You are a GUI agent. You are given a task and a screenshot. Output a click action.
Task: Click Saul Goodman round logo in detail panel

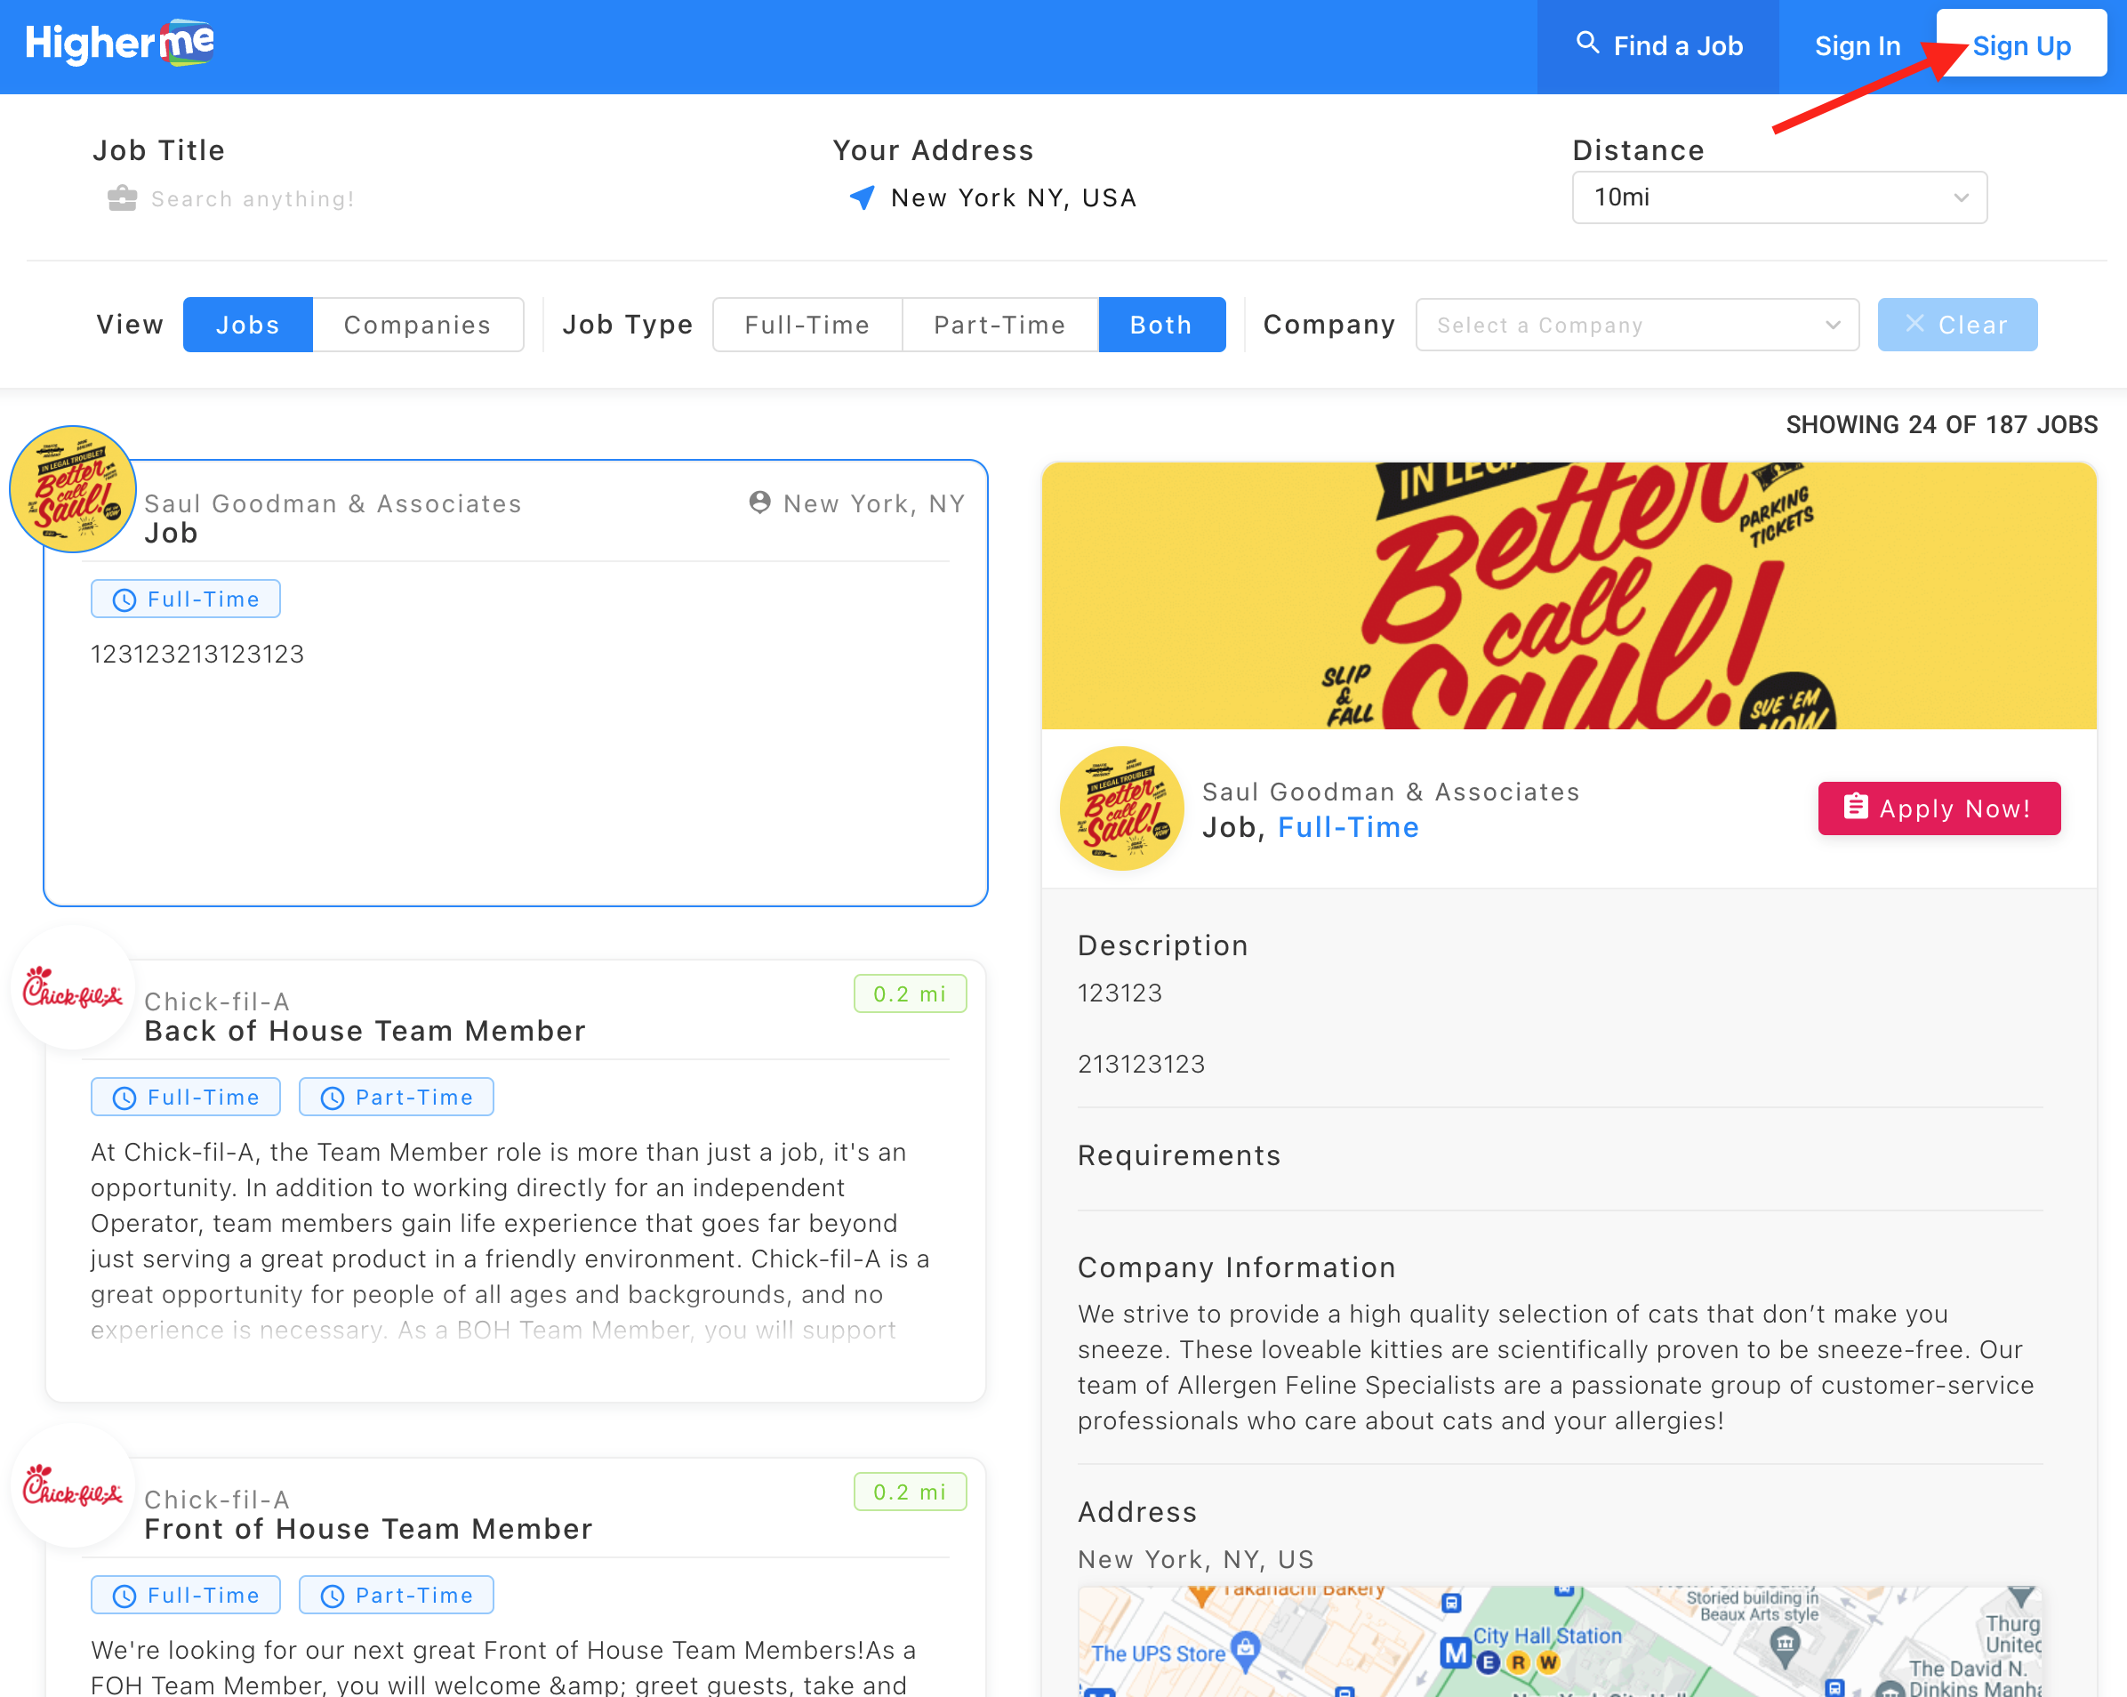pyautogui.click(x=1121, y=808)
